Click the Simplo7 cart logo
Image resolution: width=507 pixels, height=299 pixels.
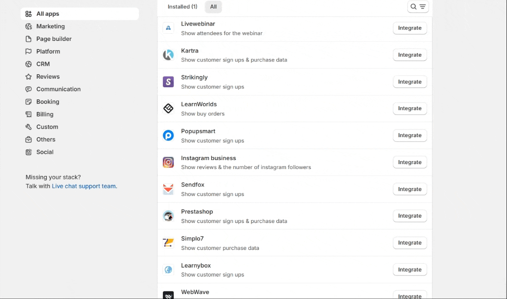(x=168, y=243)
